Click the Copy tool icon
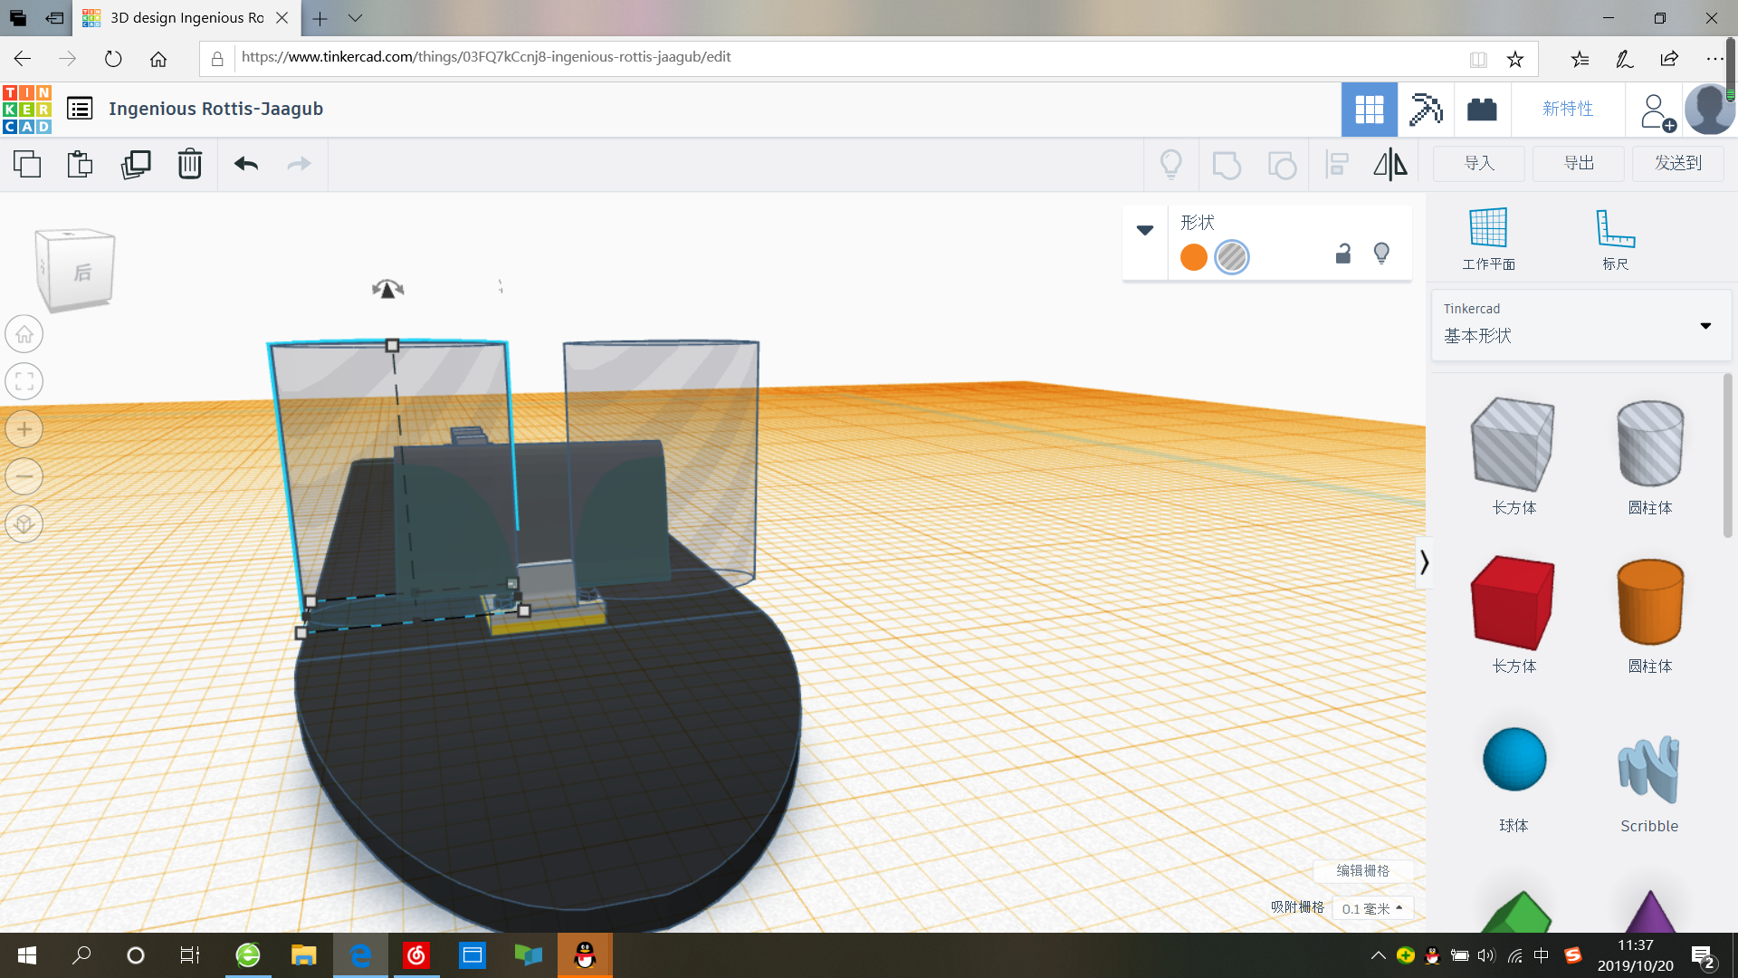The image size is (1738, 978). (27, 164)
